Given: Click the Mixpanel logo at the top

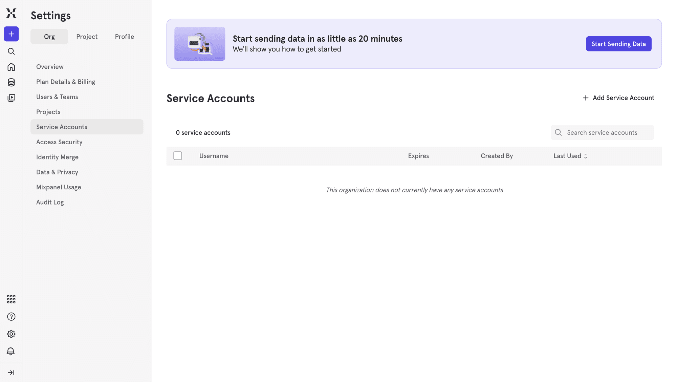Looking at the screenshot, I should pos(11,14).
